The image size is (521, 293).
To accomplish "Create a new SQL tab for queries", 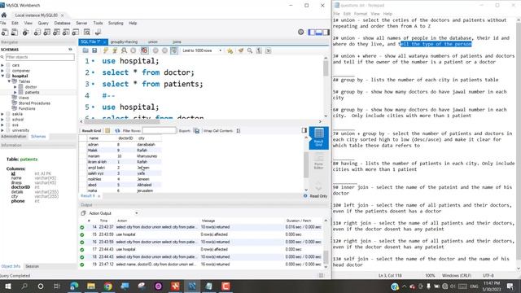I will click(x=5, y=33).
